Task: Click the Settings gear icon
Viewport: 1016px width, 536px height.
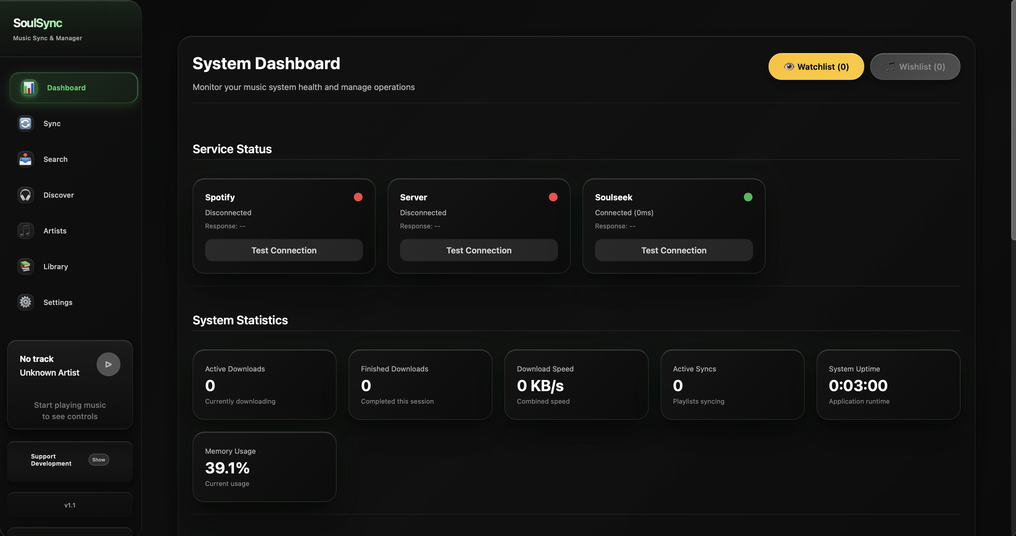Action: [x=25, y=302]
